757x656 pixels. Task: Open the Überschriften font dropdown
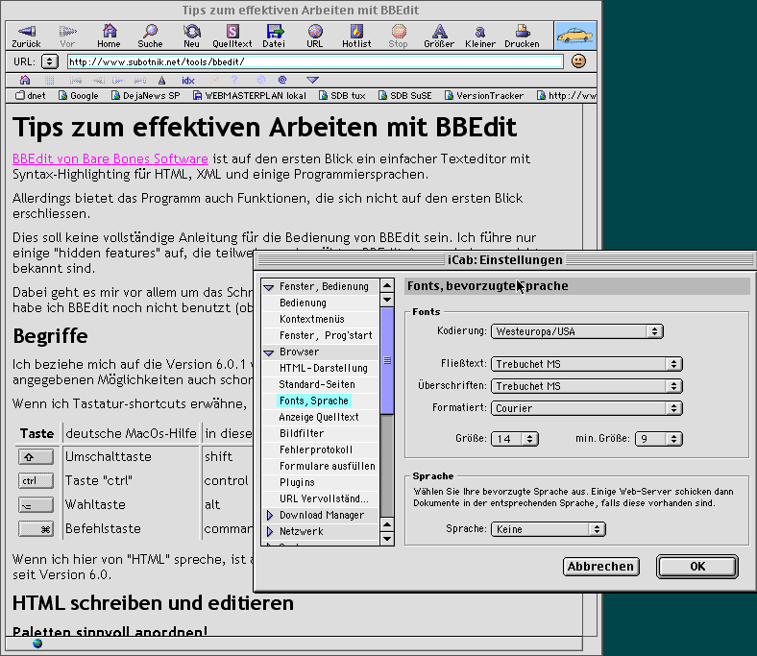click(x=587, y=386)
